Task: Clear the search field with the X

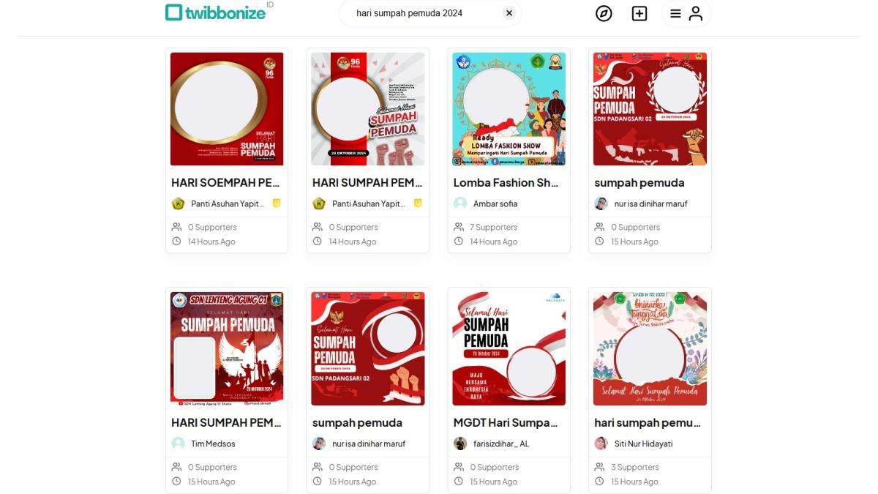Action: [509, 12]
